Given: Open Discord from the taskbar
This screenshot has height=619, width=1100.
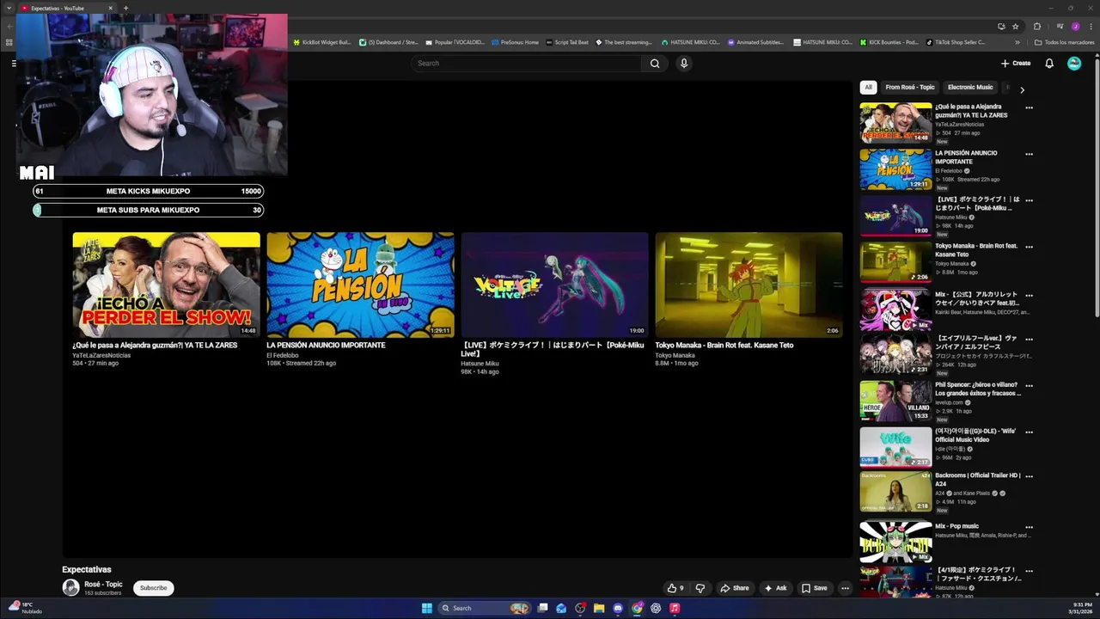Looking at the screenshot, I should pyautogui.click(x=618, y=608).
